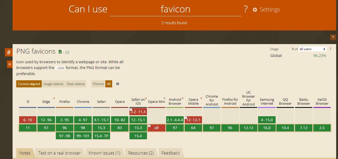Click the IE 11 support cell
338x159 pixels.
point(28,128)
